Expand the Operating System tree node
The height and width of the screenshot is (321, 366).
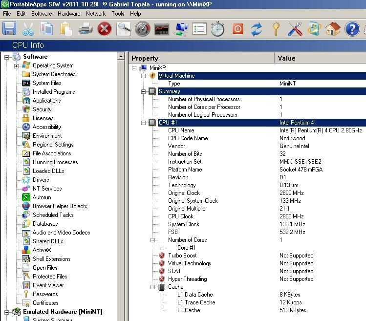(16, 66)
